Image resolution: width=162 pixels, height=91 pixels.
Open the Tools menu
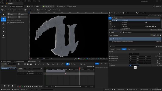click(20, 1)
